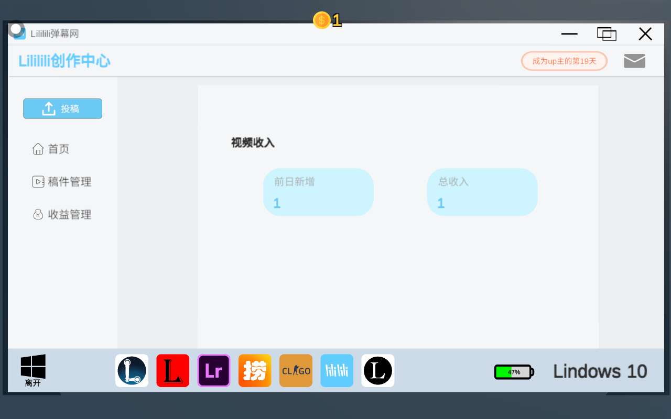Click the gold coin counter icon
Viewport: 671px width, 419px height.
click(x=321, y=20)
